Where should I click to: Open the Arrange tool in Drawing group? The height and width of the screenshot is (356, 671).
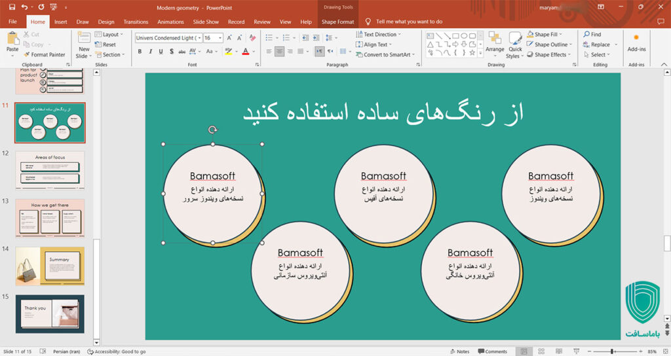pos(495,42)
